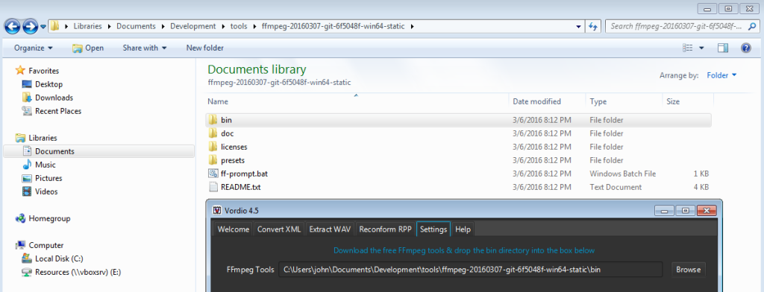Minimize the Explorer window

(x=707, y=8)
